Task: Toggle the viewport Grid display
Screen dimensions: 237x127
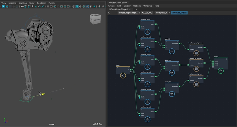Action: [x=48, y=6]
